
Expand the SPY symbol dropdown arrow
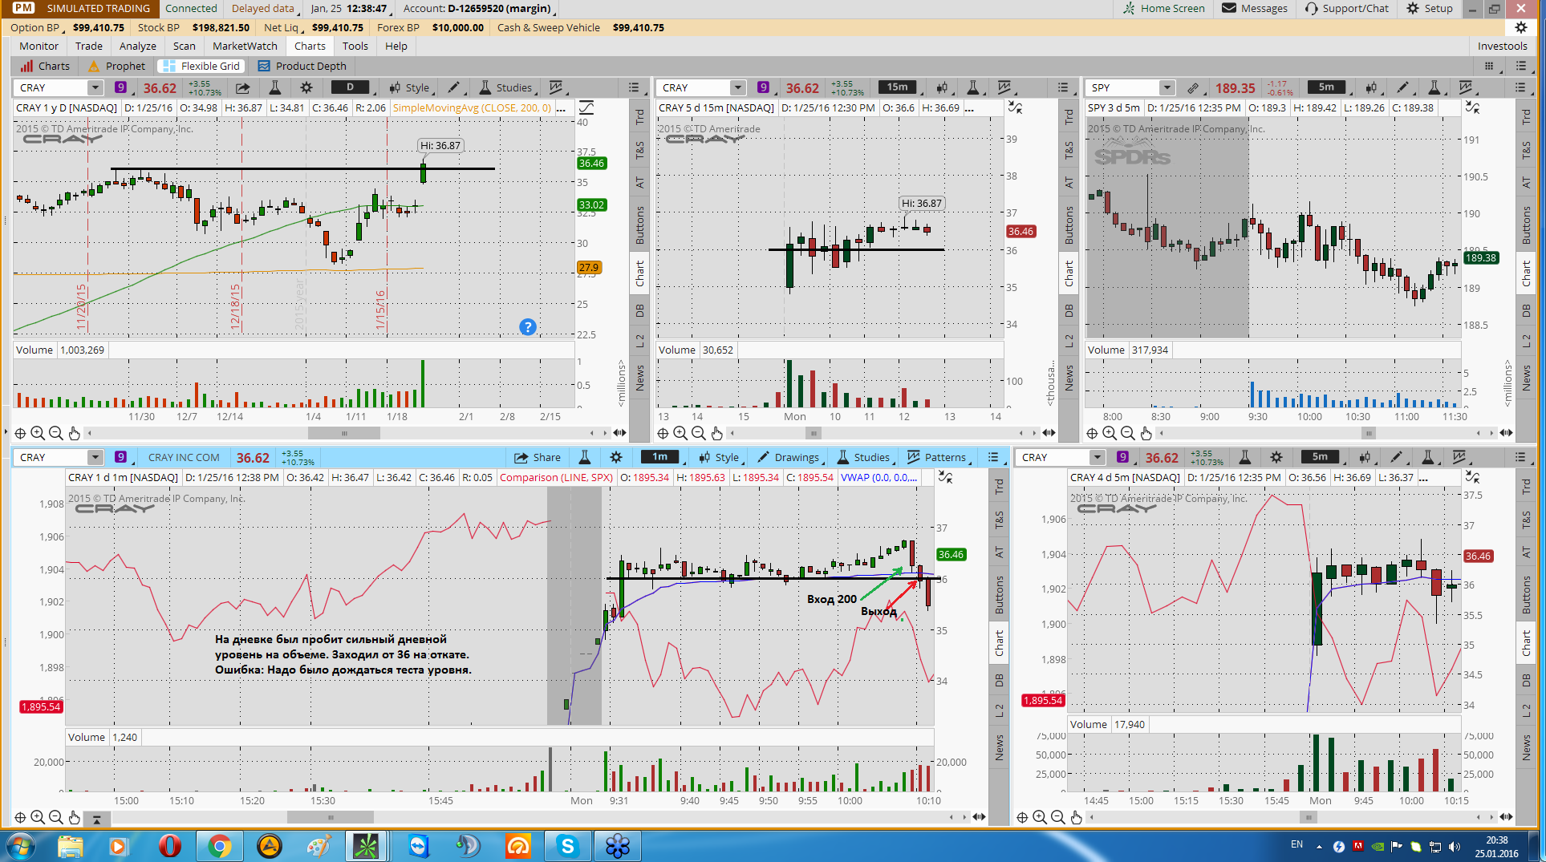(1167, 87)
